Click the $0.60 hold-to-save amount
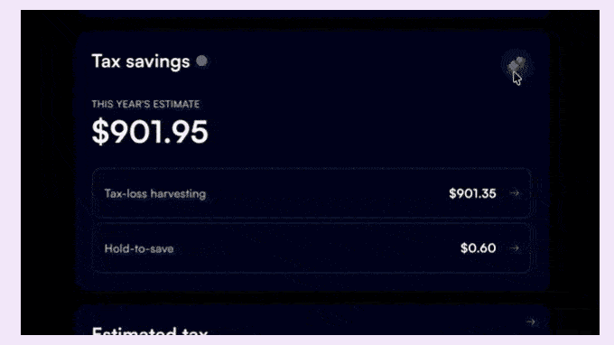 479,247
